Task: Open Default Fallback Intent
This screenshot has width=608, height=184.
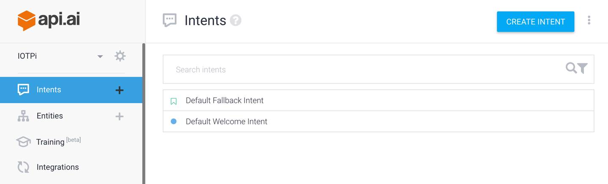Action: click(x=225, y=100)
